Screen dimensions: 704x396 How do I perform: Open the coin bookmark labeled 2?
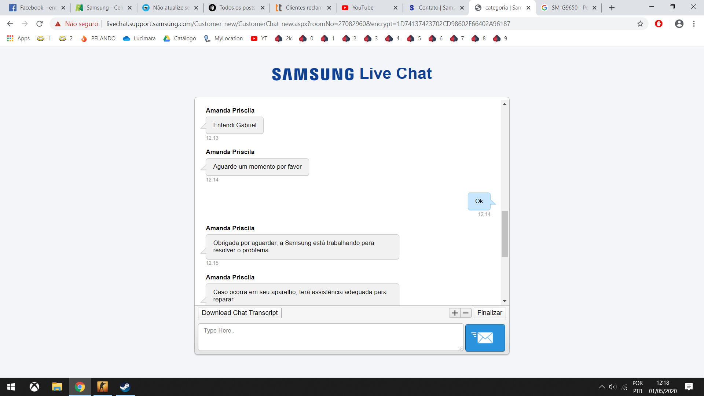[66, 38]
